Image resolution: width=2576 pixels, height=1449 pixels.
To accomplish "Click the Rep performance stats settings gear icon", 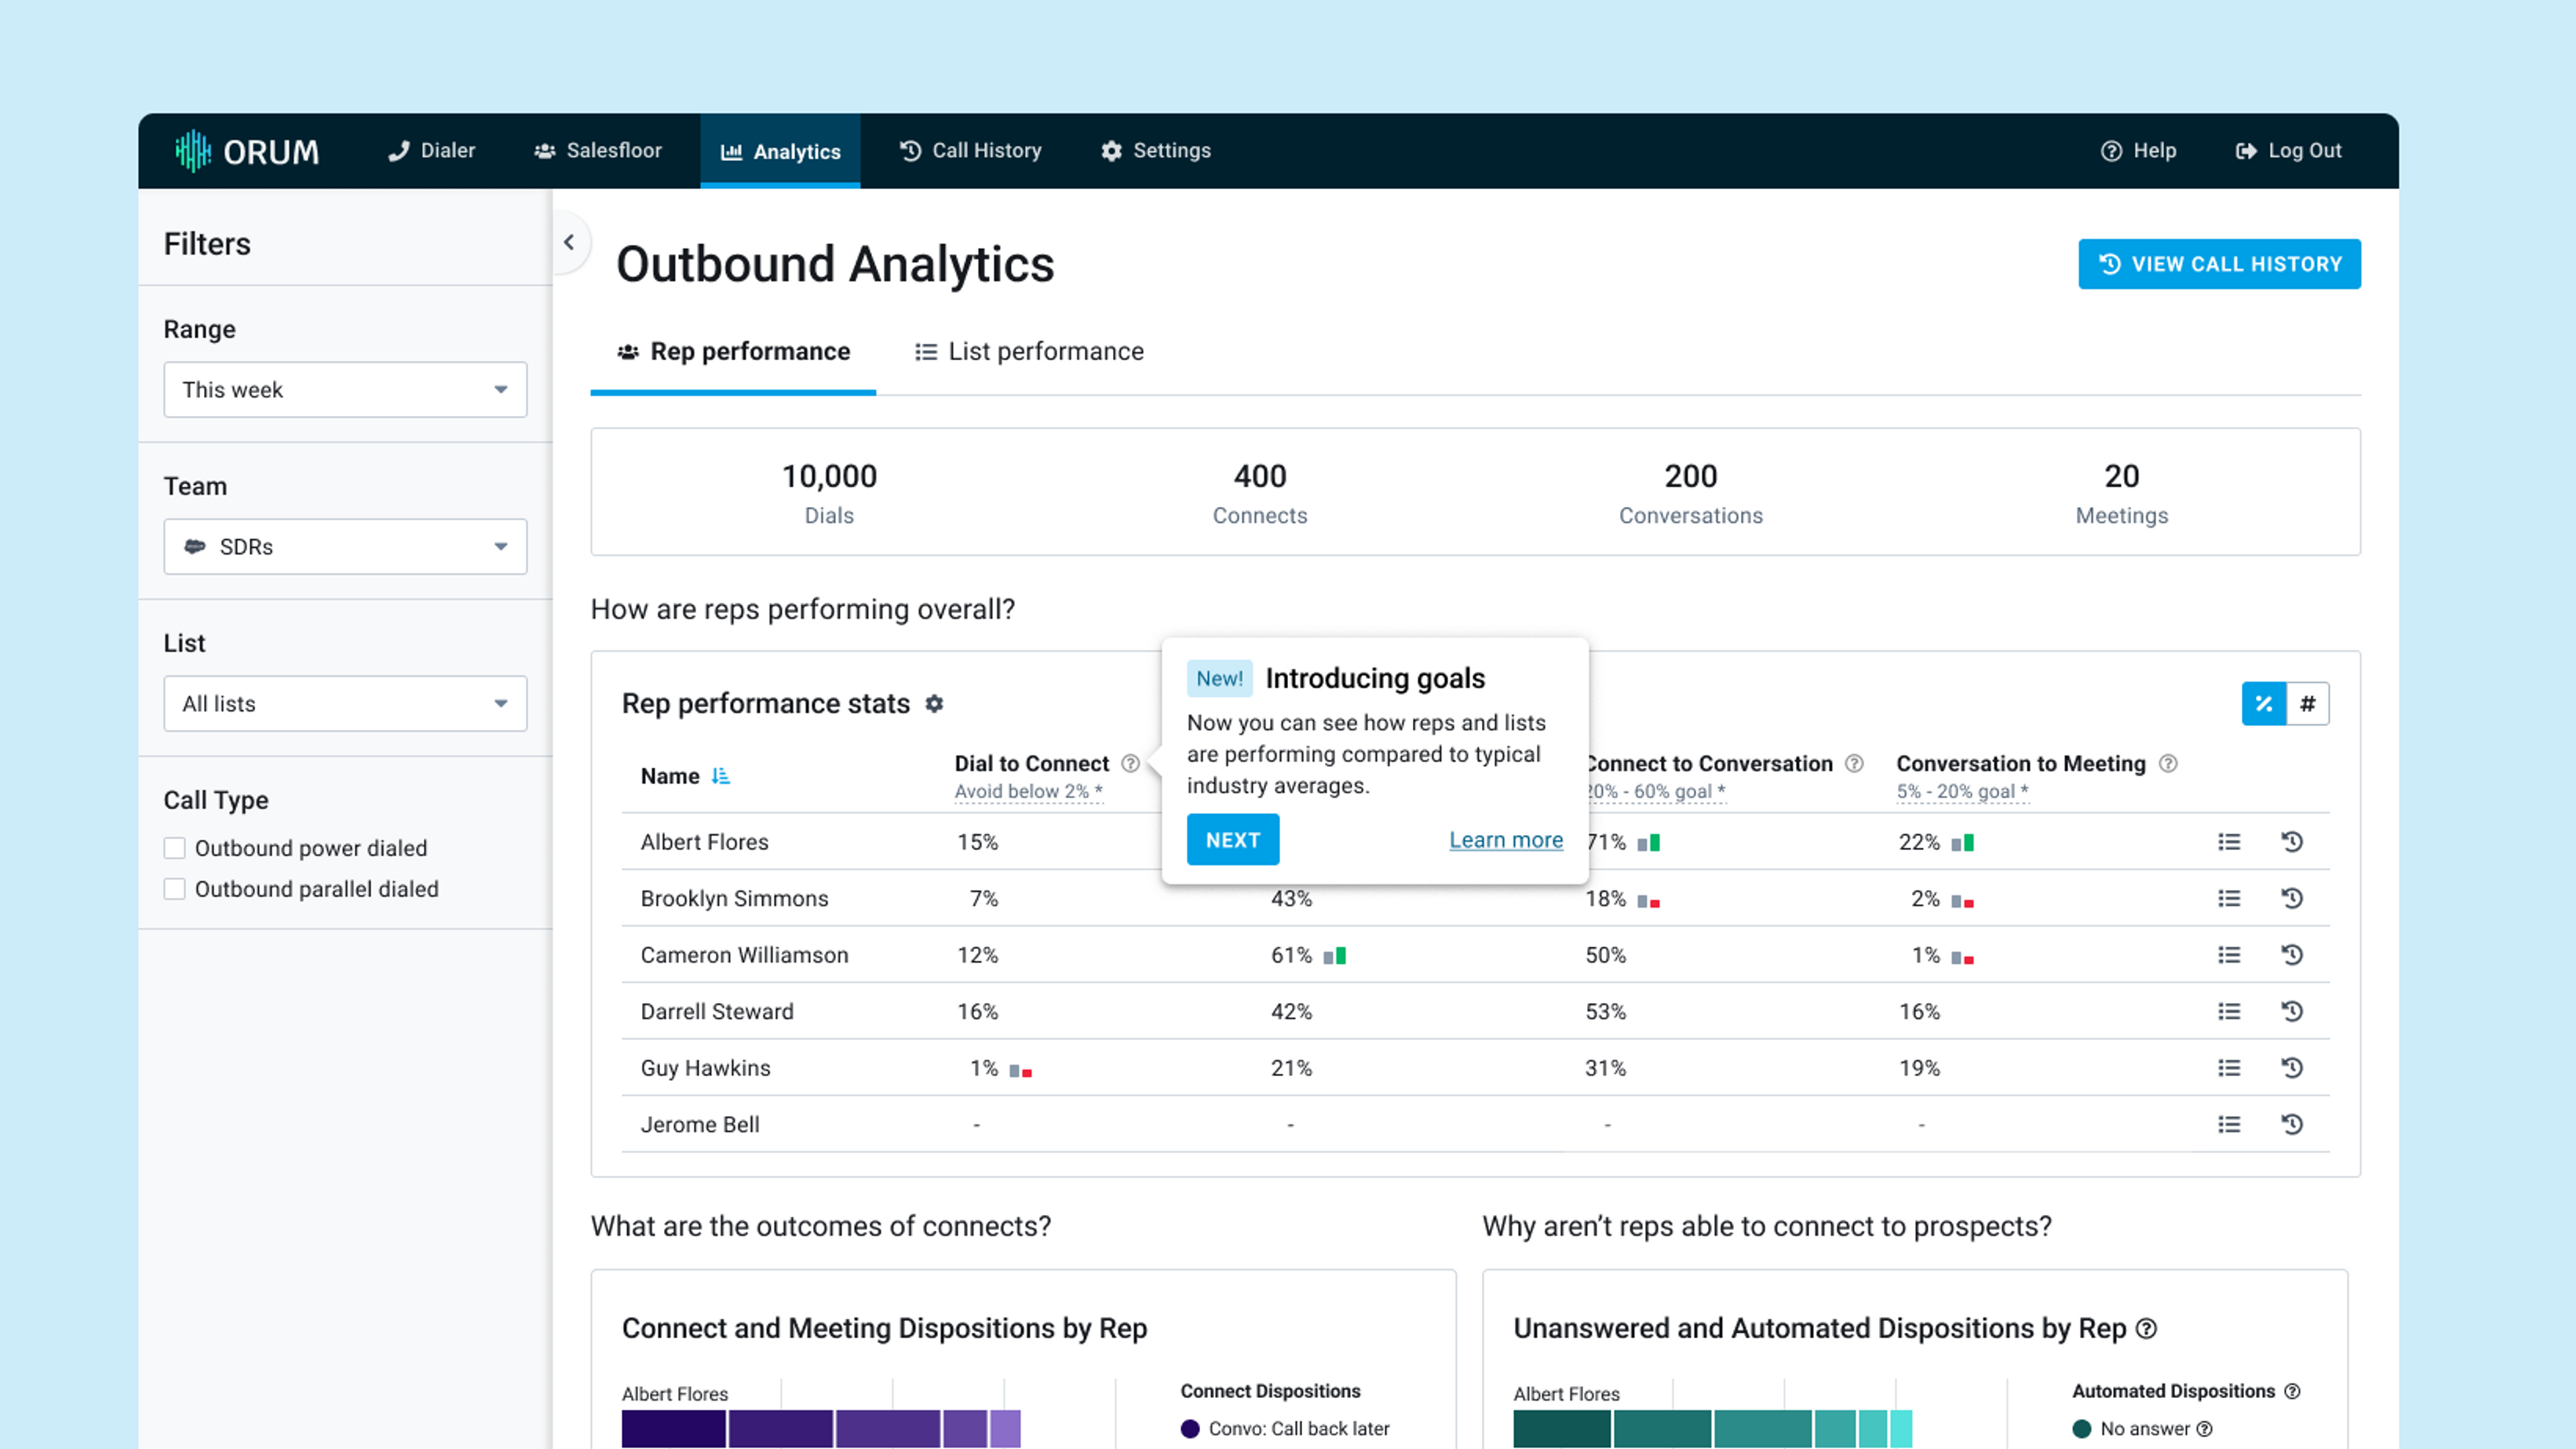I will (x=932, y=702).
